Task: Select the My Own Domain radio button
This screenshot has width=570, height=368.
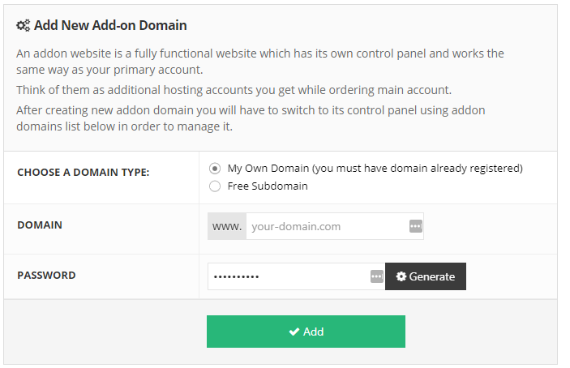Action: click(215, 169)
